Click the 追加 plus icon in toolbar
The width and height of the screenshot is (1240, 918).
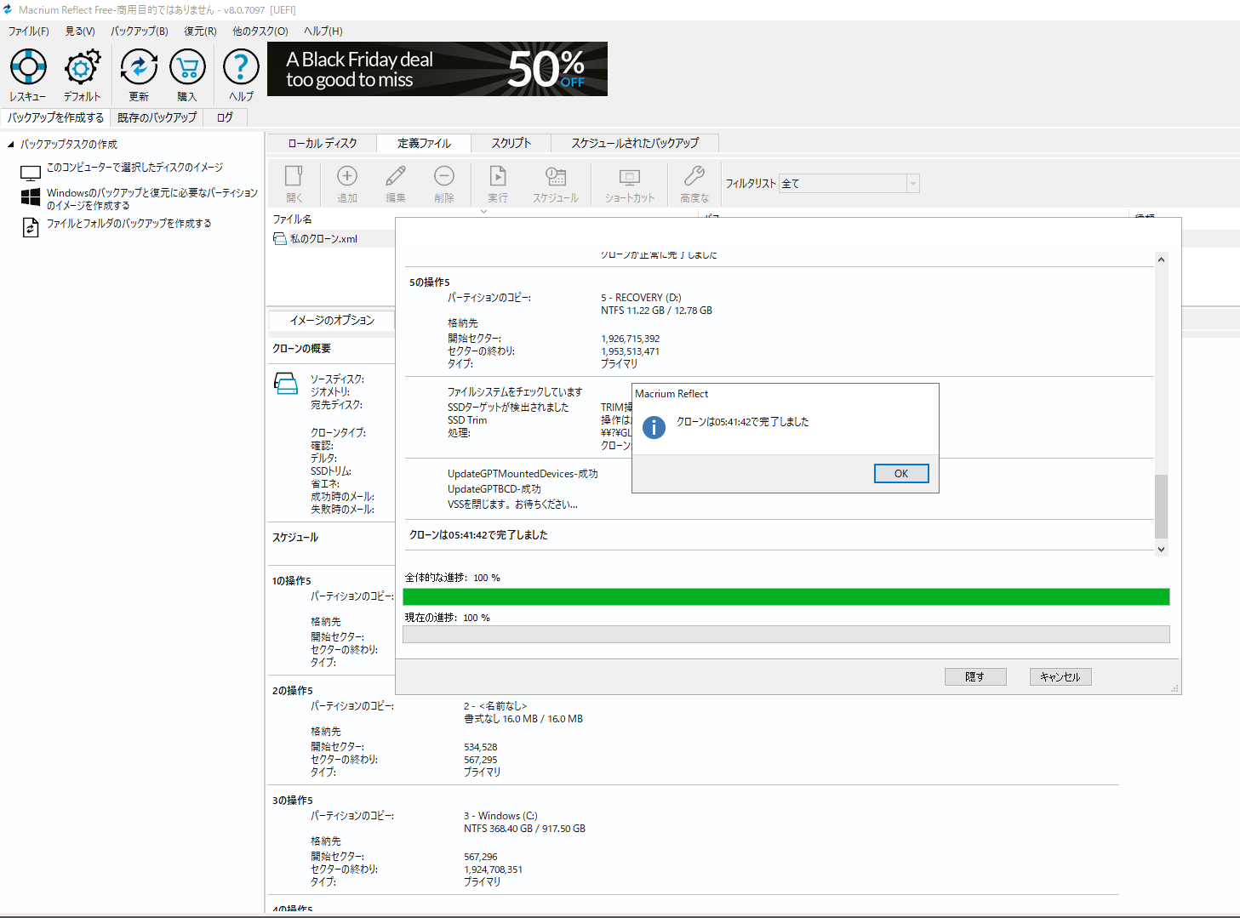coord(347,177)
